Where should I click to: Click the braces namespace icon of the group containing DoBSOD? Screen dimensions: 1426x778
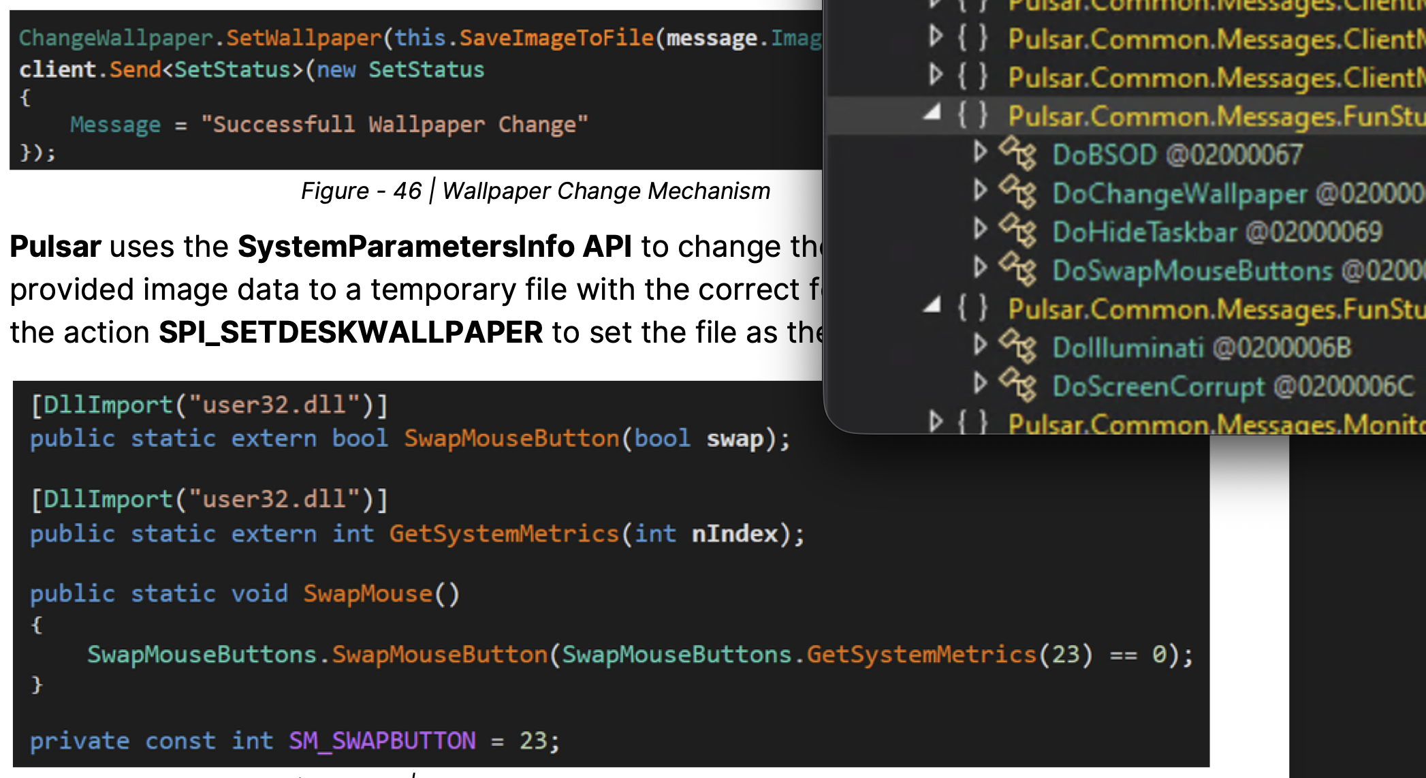(972, 115)
